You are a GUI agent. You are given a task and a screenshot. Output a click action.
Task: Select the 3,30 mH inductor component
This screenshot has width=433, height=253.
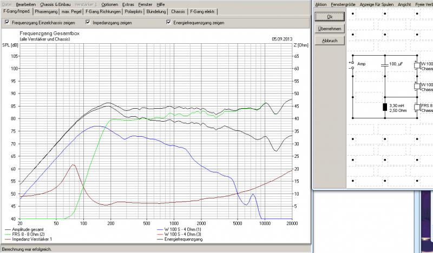click(x=384, y=106)
